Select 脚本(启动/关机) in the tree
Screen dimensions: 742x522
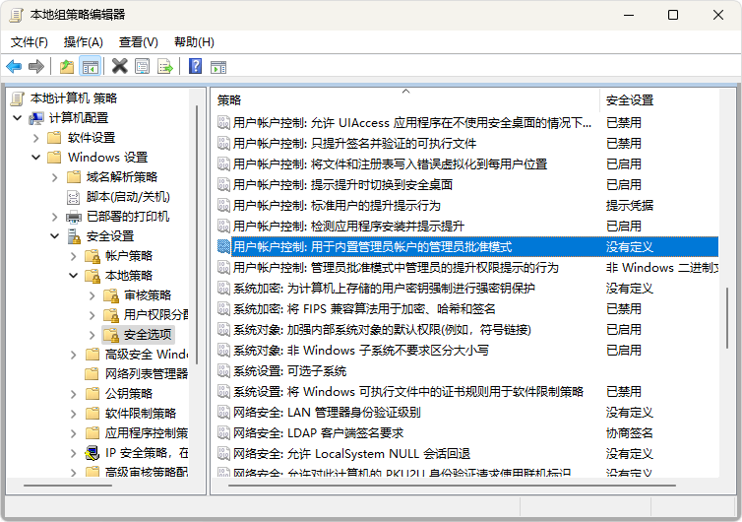(127, 197)
